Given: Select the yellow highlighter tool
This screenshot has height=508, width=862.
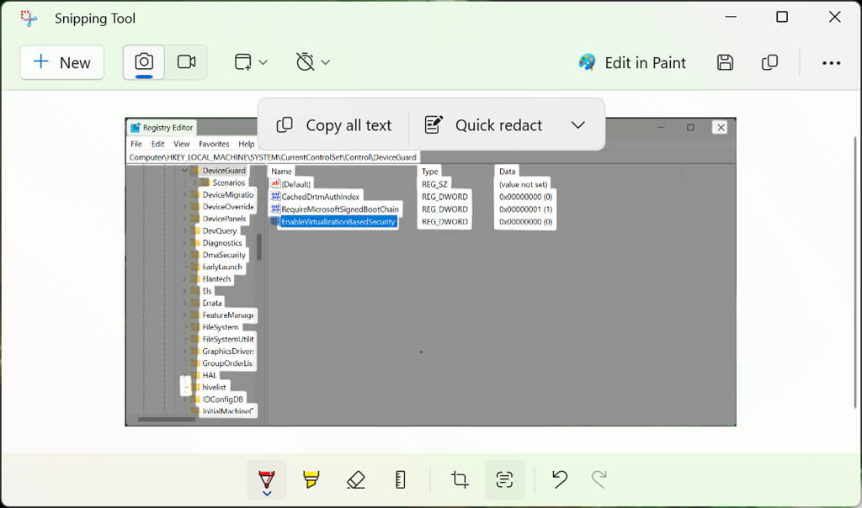Looking at the screenshot, I should 311,479.
